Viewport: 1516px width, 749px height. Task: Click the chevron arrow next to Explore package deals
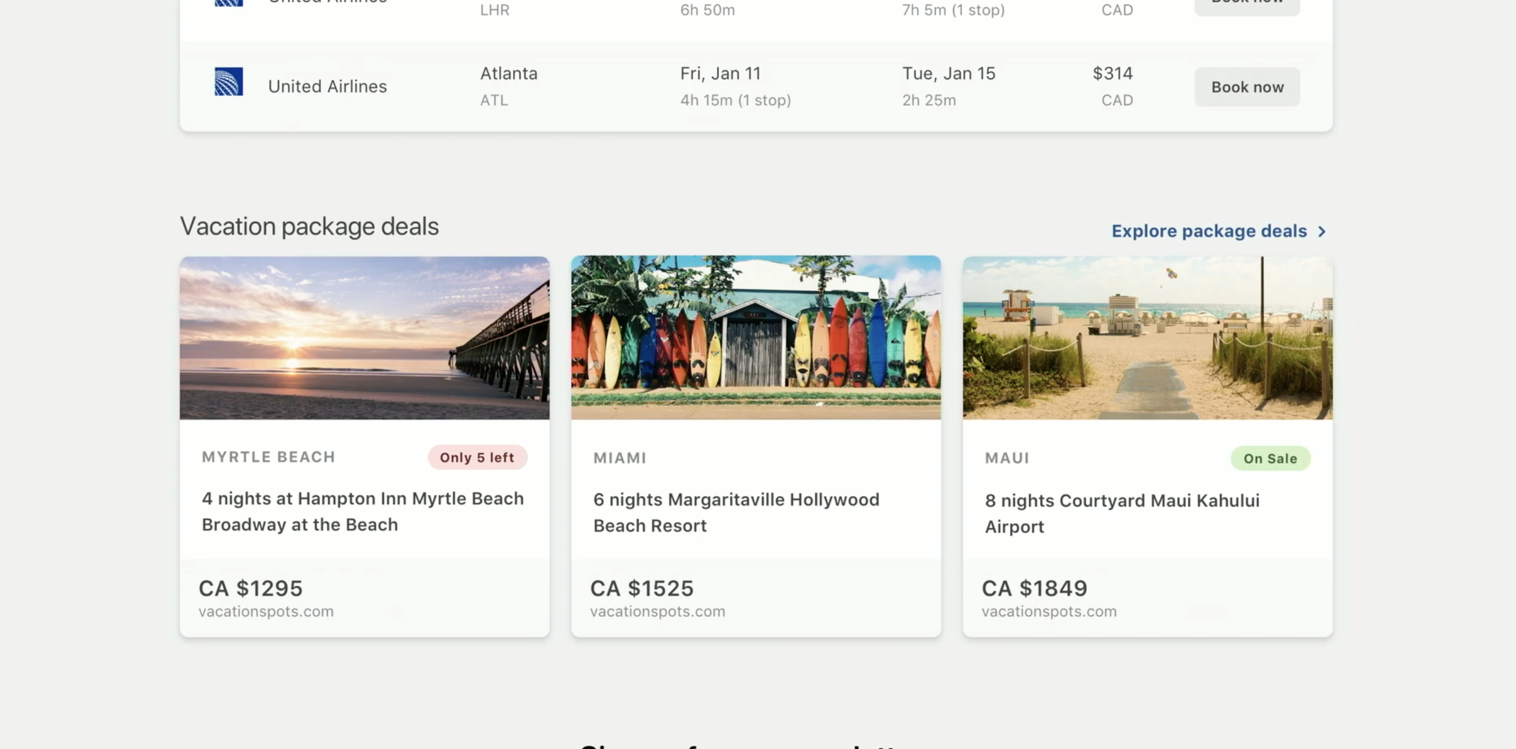(1322, 231)
